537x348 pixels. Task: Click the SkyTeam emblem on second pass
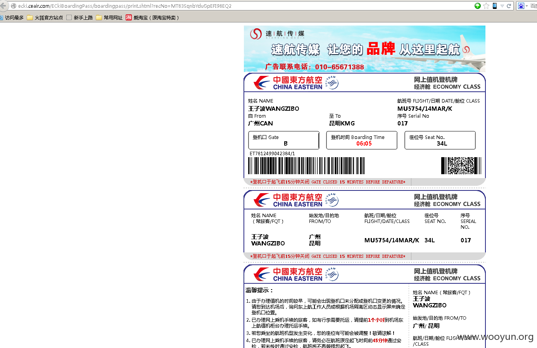332,200
